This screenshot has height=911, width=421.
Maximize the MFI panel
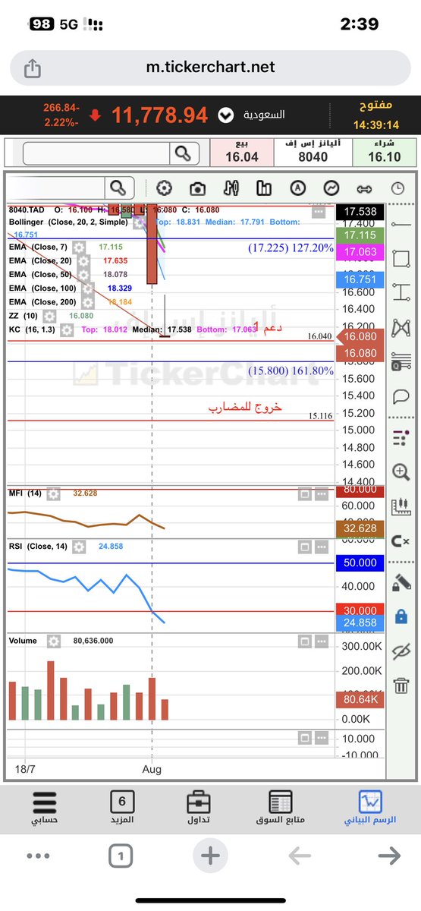(303, 494)
